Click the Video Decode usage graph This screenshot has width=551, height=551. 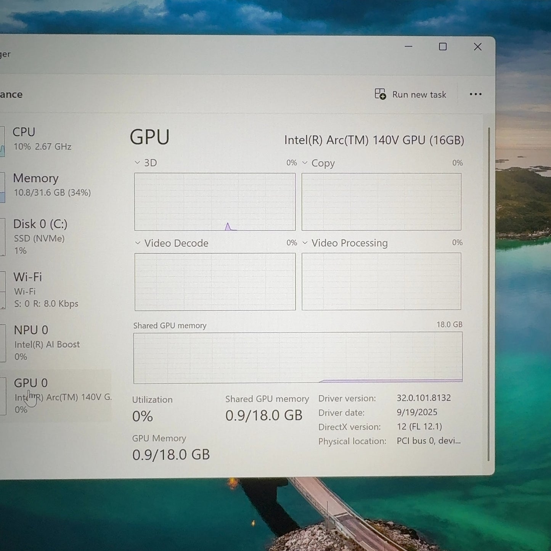tap(215, 281)
